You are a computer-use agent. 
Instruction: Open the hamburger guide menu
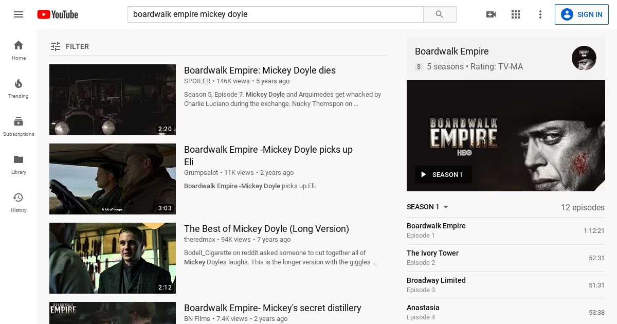(x=19, y=14)
